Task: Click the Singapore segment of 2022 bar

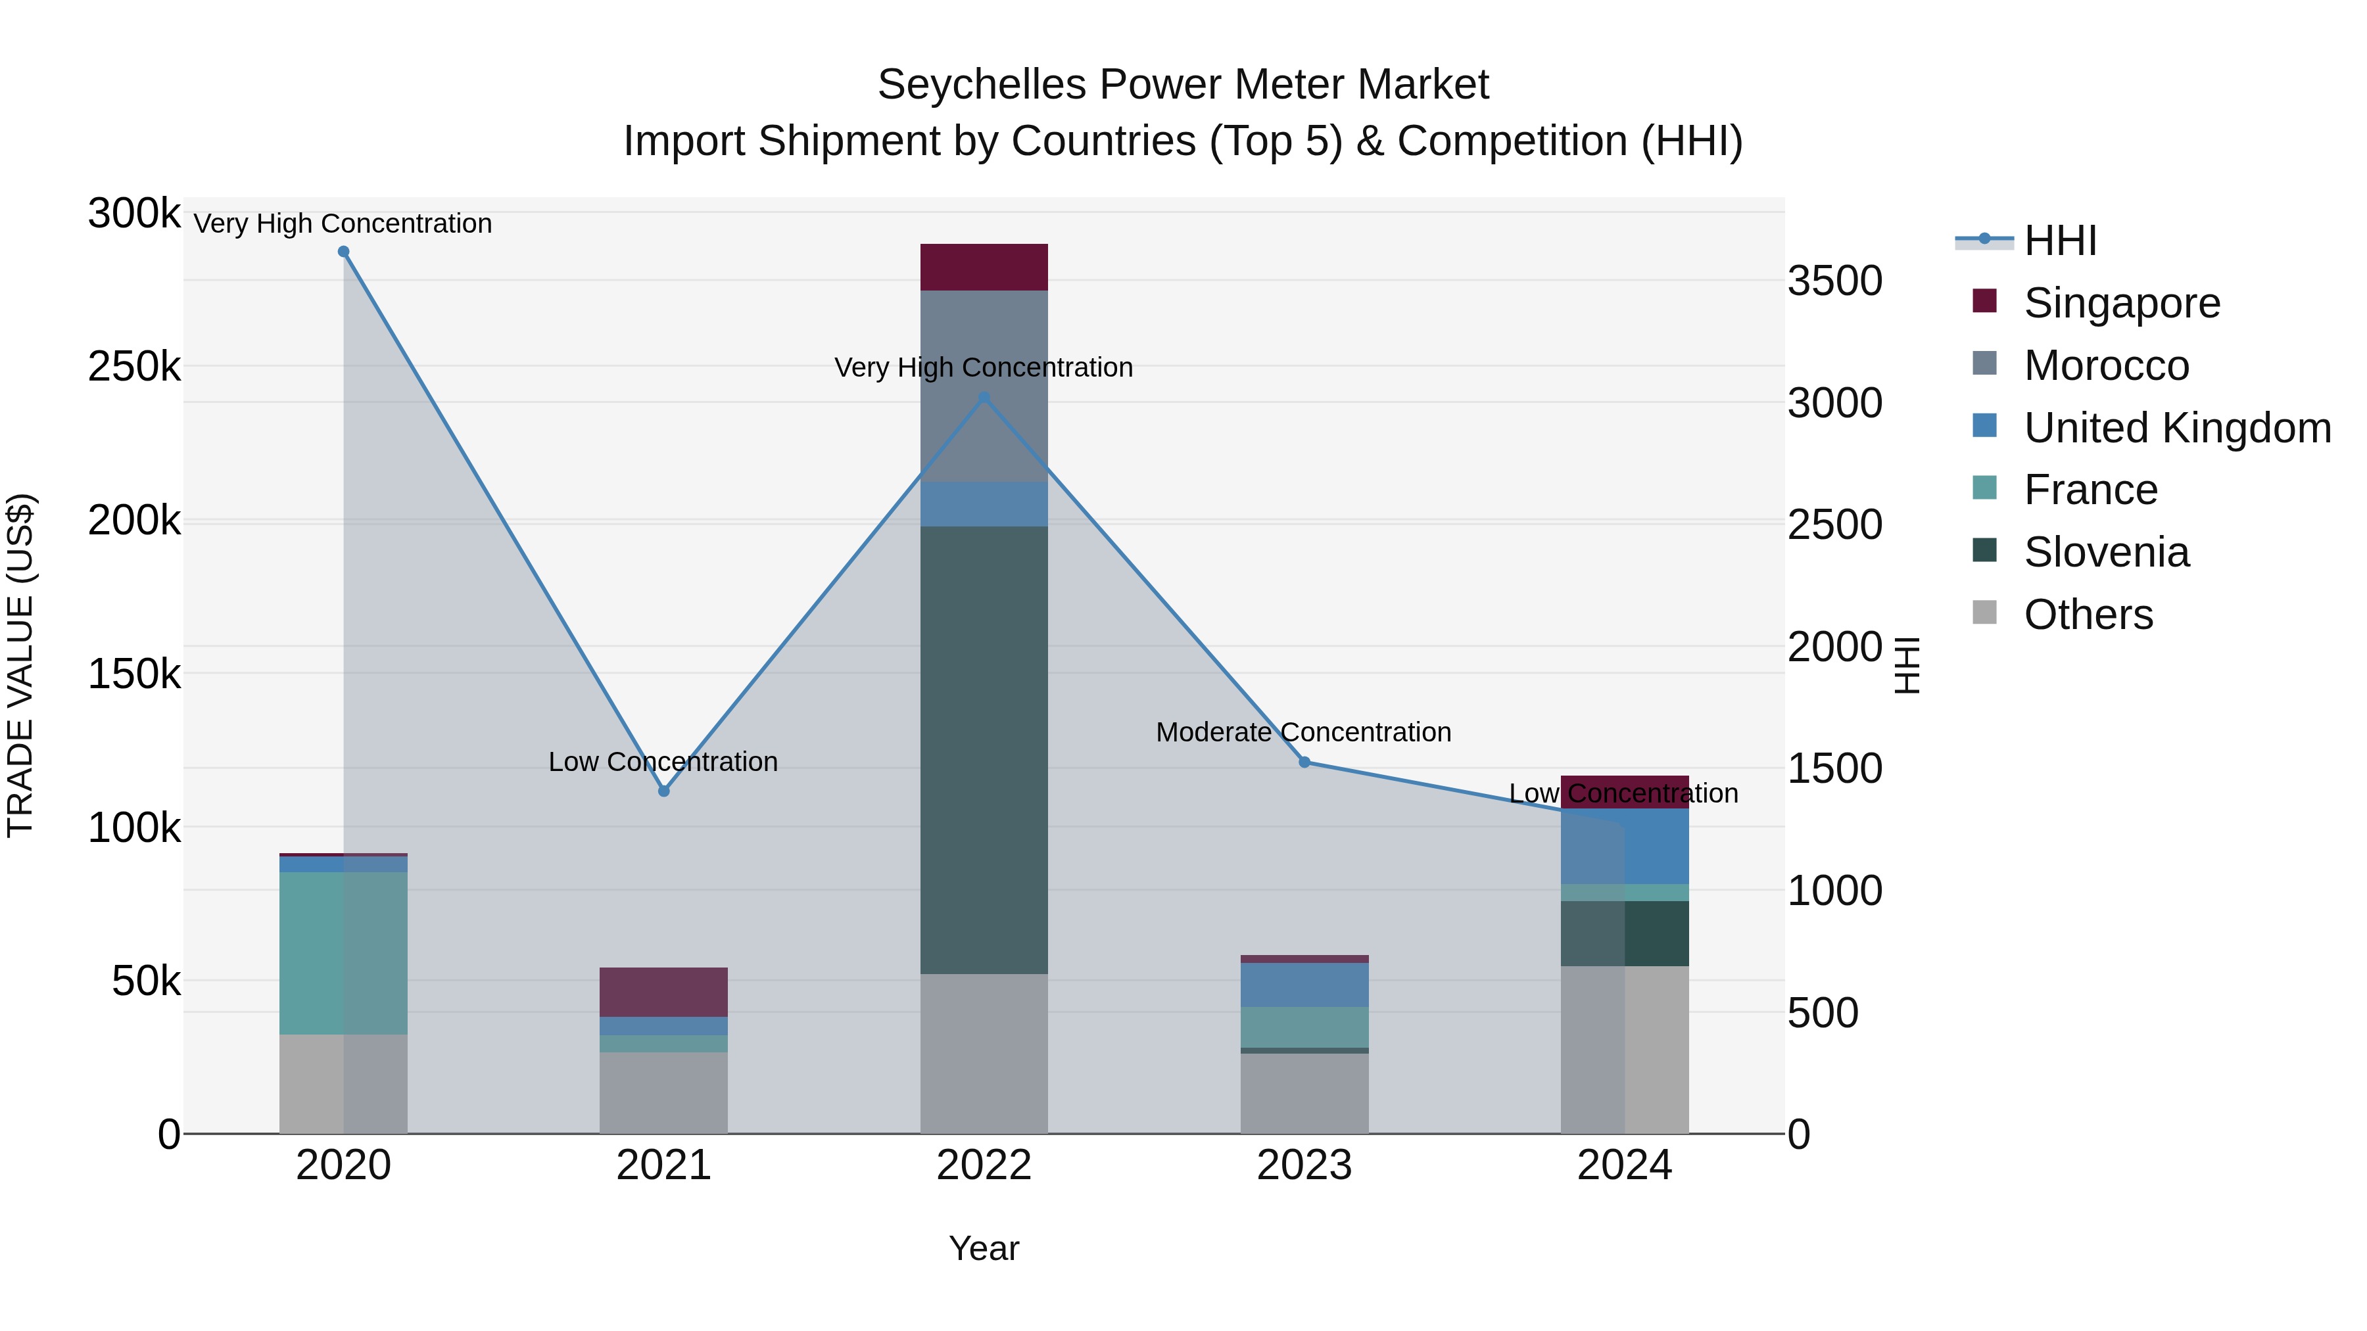Action: (x=984, y=268)
